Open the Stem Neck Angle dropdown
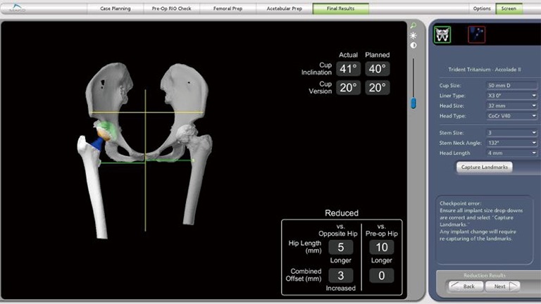The height and width of the screenshot is (304, 541). coord(512,143)
